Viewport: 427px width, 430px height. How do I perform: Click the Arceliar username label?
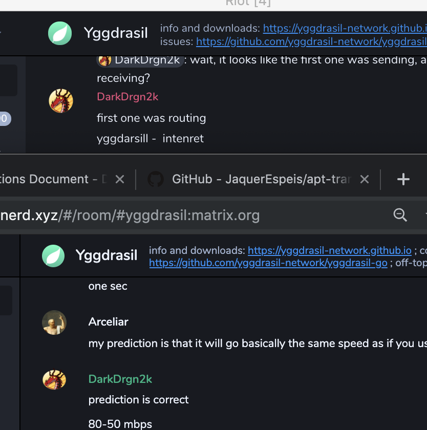pos(108,322)
